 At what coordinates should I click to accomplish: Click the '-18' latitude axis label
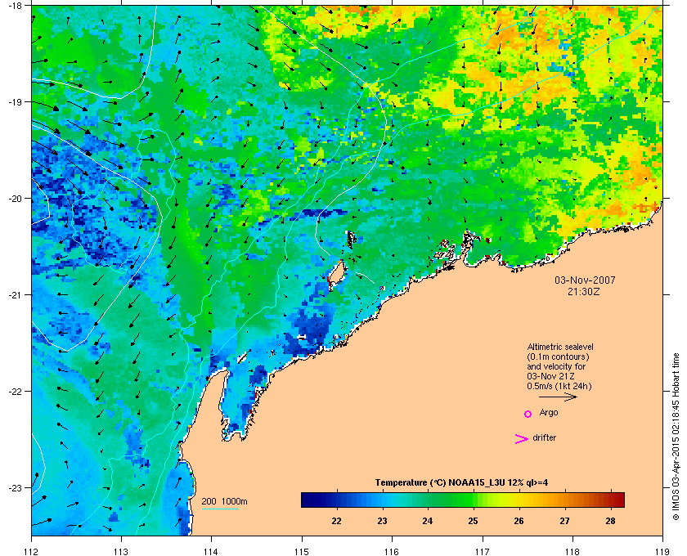point(15,5)
